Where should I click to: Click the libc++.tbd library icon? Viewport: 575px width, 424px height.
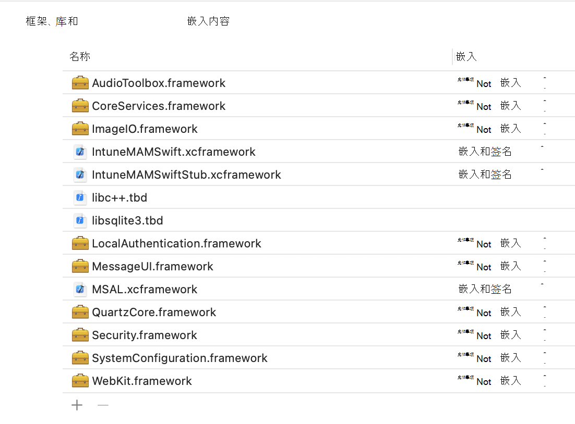pyautogui.click(x=80, y=197)
